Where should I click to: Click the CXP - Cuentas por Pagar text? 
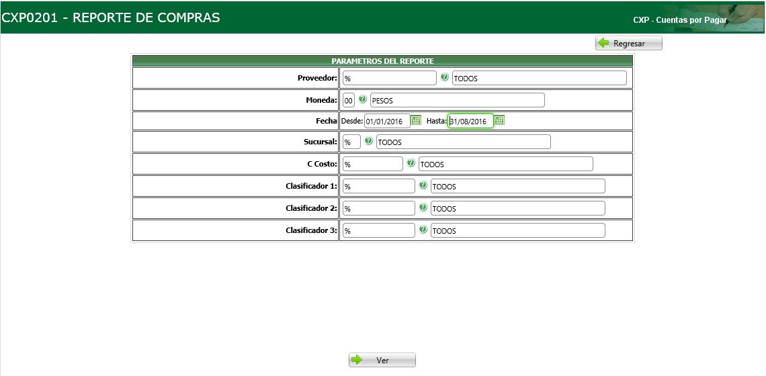coord(680,20)
